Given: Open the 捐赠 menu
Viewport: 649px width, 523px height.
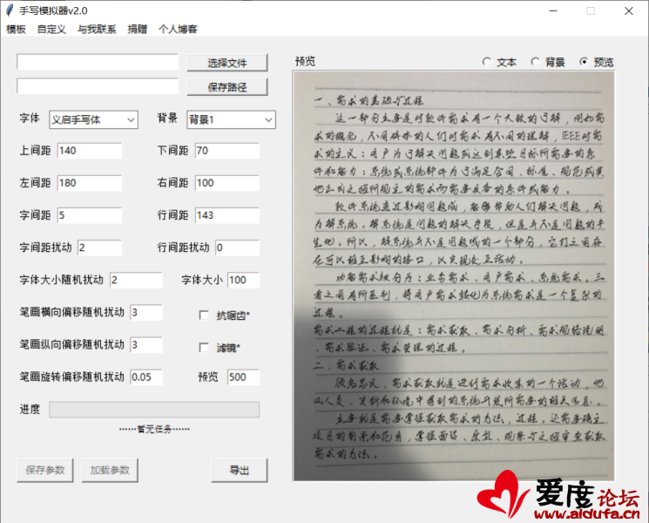Looking at the screenshot, I should point(138,29).
